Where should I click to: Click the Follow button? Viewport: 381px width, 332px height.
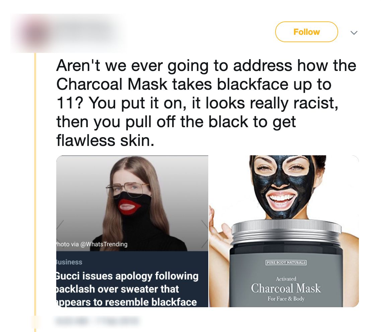pos(306,32)
